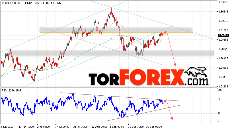This screenshot has width=230, height=130.
Task: Click price level 1.23435 on the scale
Action: [223, 77]
